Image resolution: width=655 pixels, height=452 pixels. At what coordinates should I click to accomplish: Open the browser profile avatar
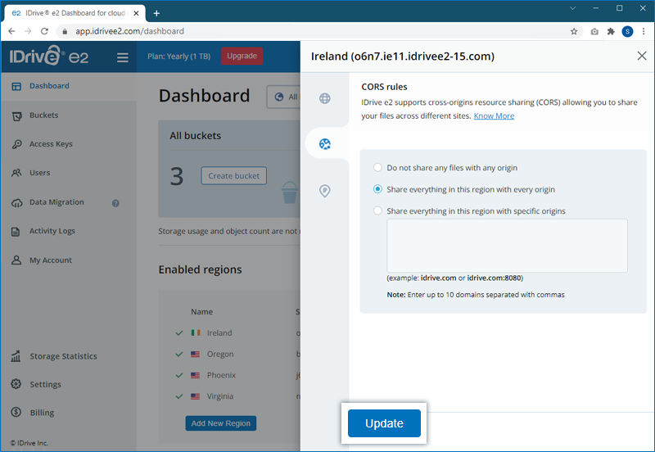pyautogui.click(x=627, y=31)
